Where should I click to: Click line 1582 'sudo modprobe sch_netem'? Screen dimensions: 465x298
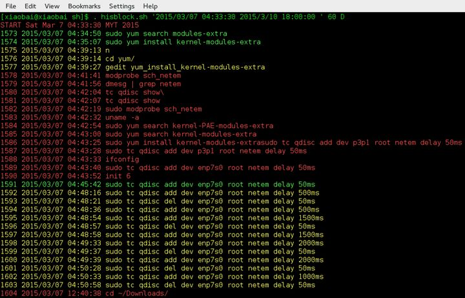[101, 109]
